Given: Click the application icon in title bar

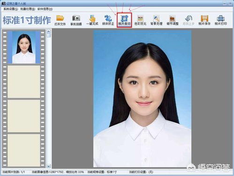Looking at the screenshot, I should point(4,3).
